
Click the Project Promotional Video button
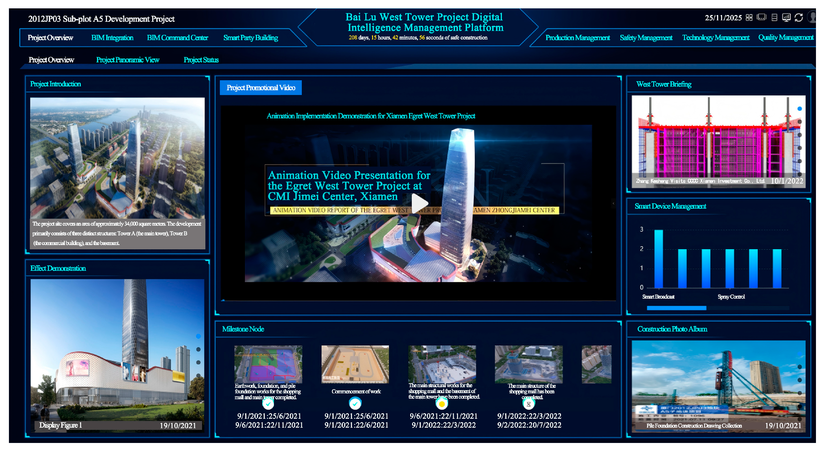[260, 87]
